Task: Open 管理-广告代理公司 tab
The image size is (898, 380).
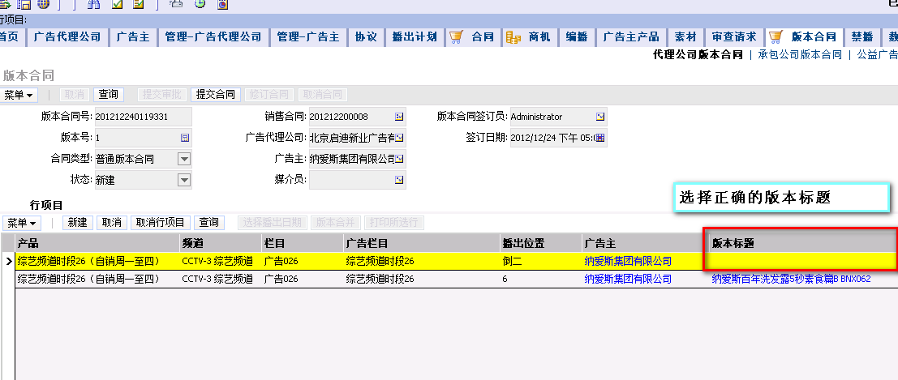Action: [x=213, y=37]
